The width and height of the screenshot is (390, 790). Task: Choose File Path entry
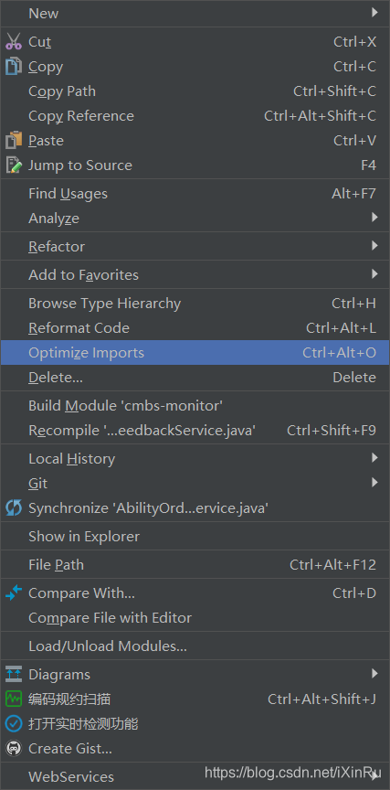pyautogui.click(x=195, y=565)
